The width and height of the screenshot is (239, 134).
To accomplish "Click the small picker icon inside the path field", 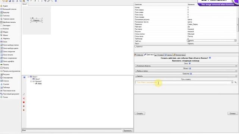I will click(232, 82).
